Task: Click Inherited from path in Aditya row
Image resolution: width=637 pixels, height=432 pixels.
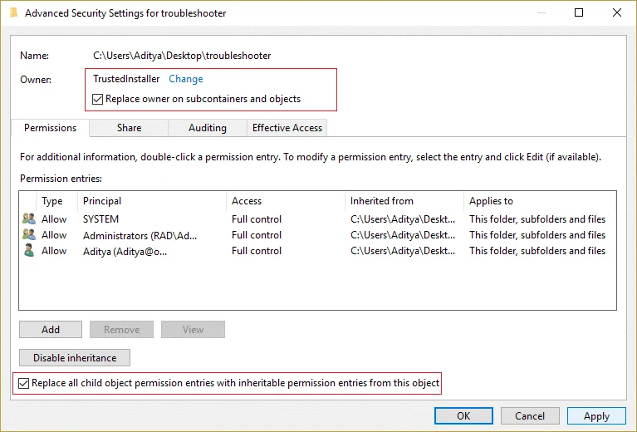Action: pos(403,251)
